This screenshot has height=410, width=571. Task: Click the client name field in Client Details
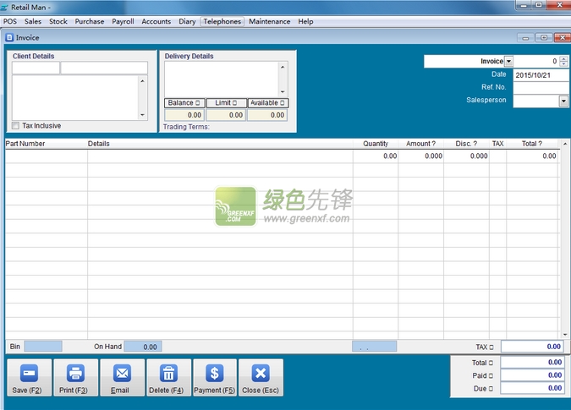pos(104,68)
